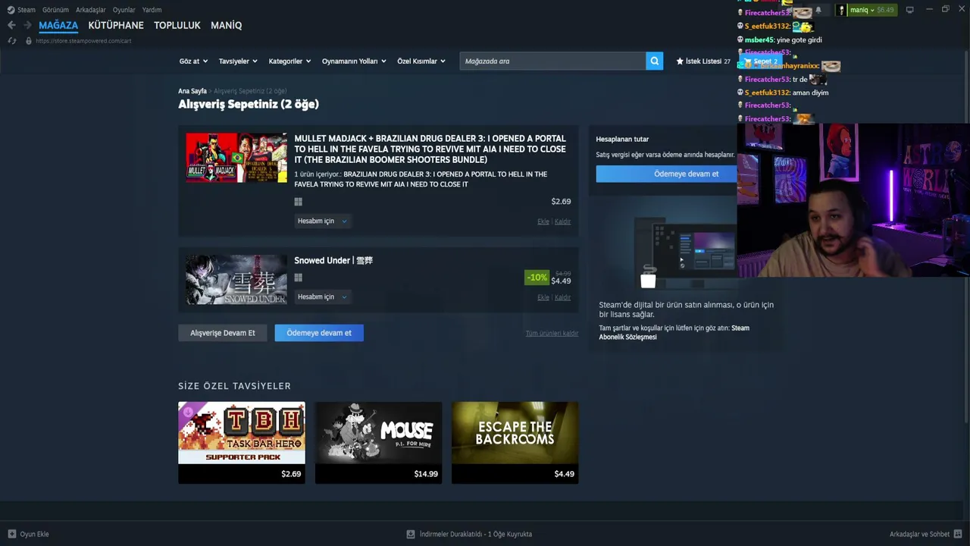Click the Alışverişe Devam Et button
The height and width of the screenshot is (546, 970).
point(223,333)
